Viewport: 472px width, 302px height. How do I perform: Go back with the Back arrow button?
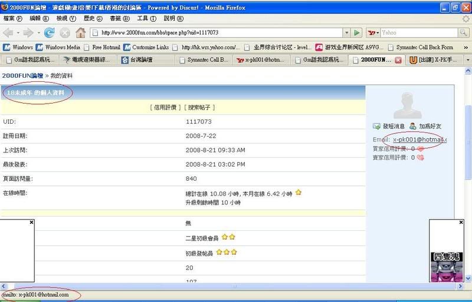point(8,32)
